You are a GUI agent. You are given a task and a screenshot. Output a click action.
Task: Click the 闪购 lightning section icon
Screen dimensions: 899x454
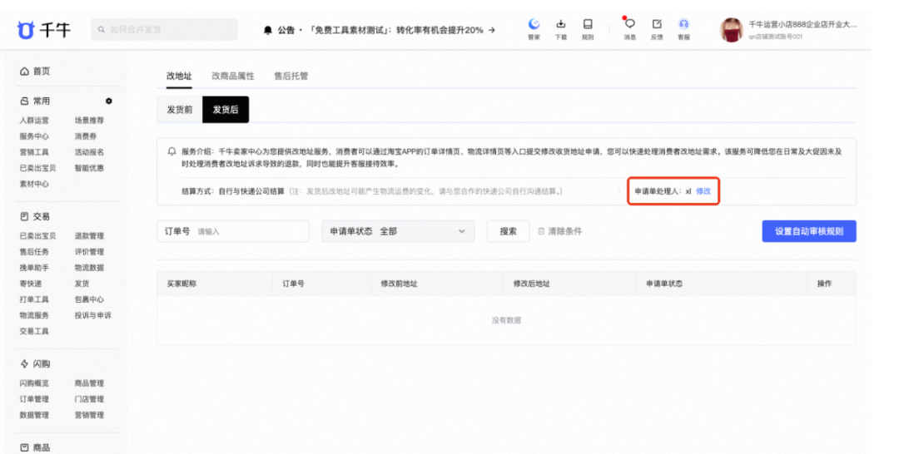pos(24,363)
